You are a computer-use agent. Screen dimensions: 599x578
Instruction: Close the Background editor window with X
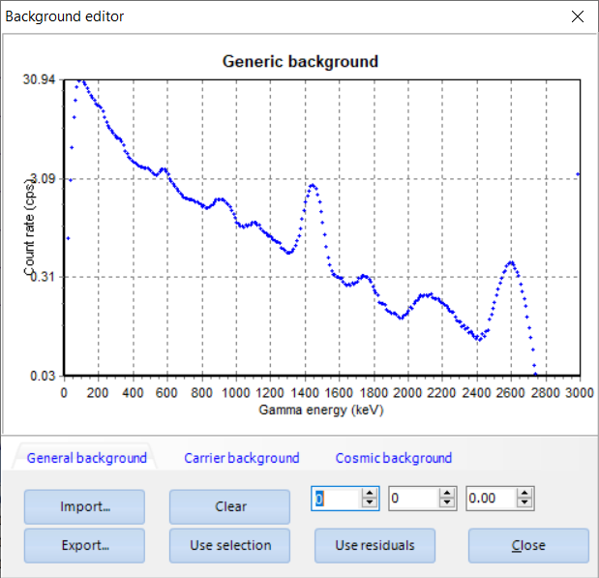pyautogui.click(x=578, y=16)
